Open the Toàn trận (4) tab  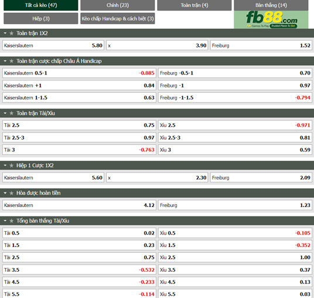pos(194,5)
